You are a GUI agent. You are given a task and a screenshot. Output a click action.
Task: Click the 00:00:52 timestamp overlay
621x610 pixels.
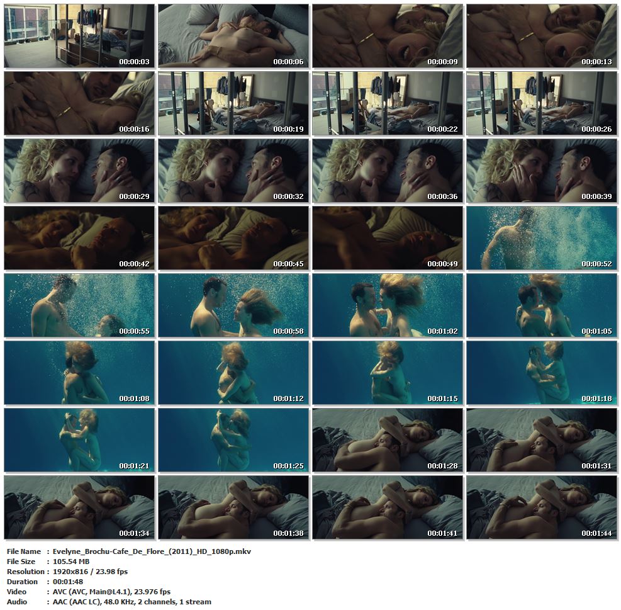[597, 264]
